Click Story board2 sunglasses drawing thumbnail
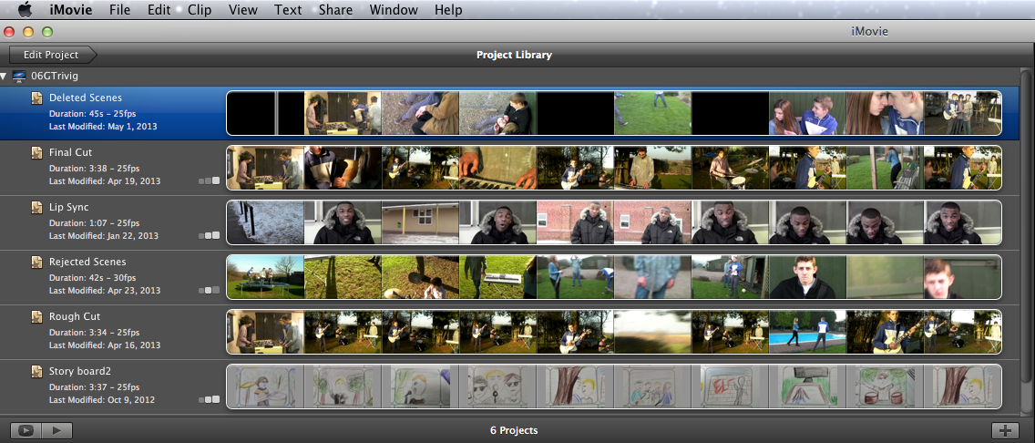 coord(497,387)
